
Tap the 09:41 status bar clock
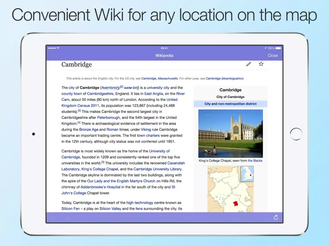[164, 48]
